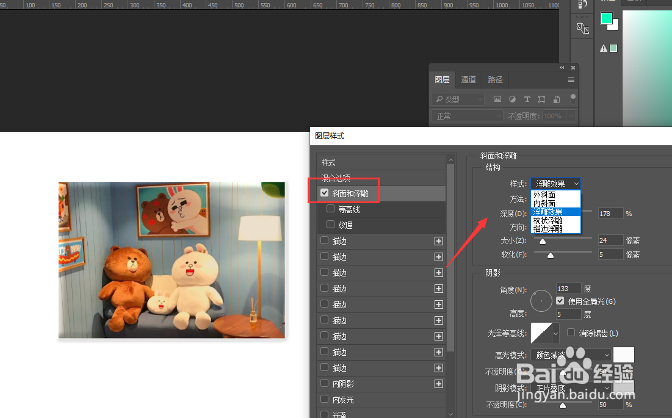Image resolution: width=672 pixels, height=418 pixels.
Task: Filter layers by smart objects icon
Action: (557, 99)
